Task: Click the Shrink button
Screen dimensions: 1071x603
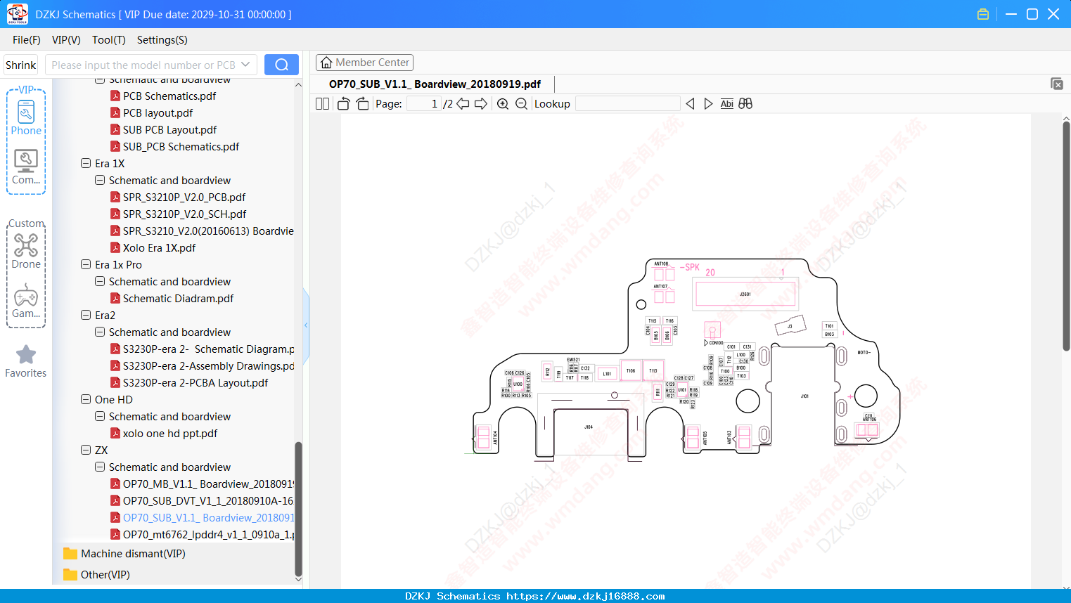Action: [21, 65]
